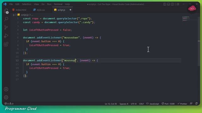Open the Go menu
Screen dimensions: 202x113
pos(43,4)
